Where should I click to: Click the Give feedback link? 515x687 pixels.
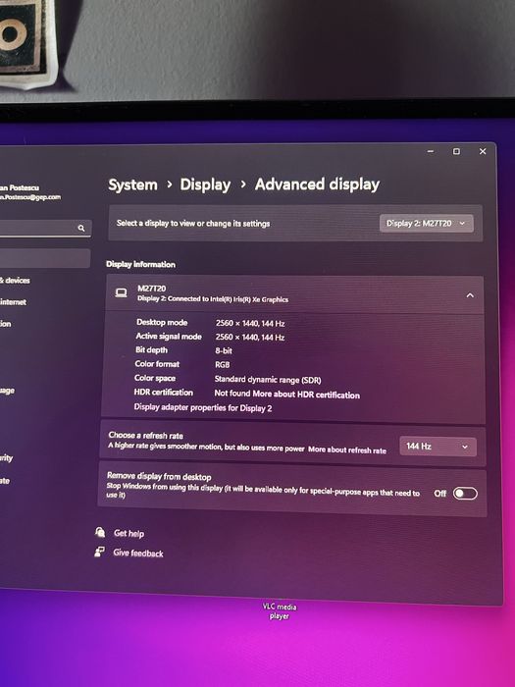coord(138,553)
